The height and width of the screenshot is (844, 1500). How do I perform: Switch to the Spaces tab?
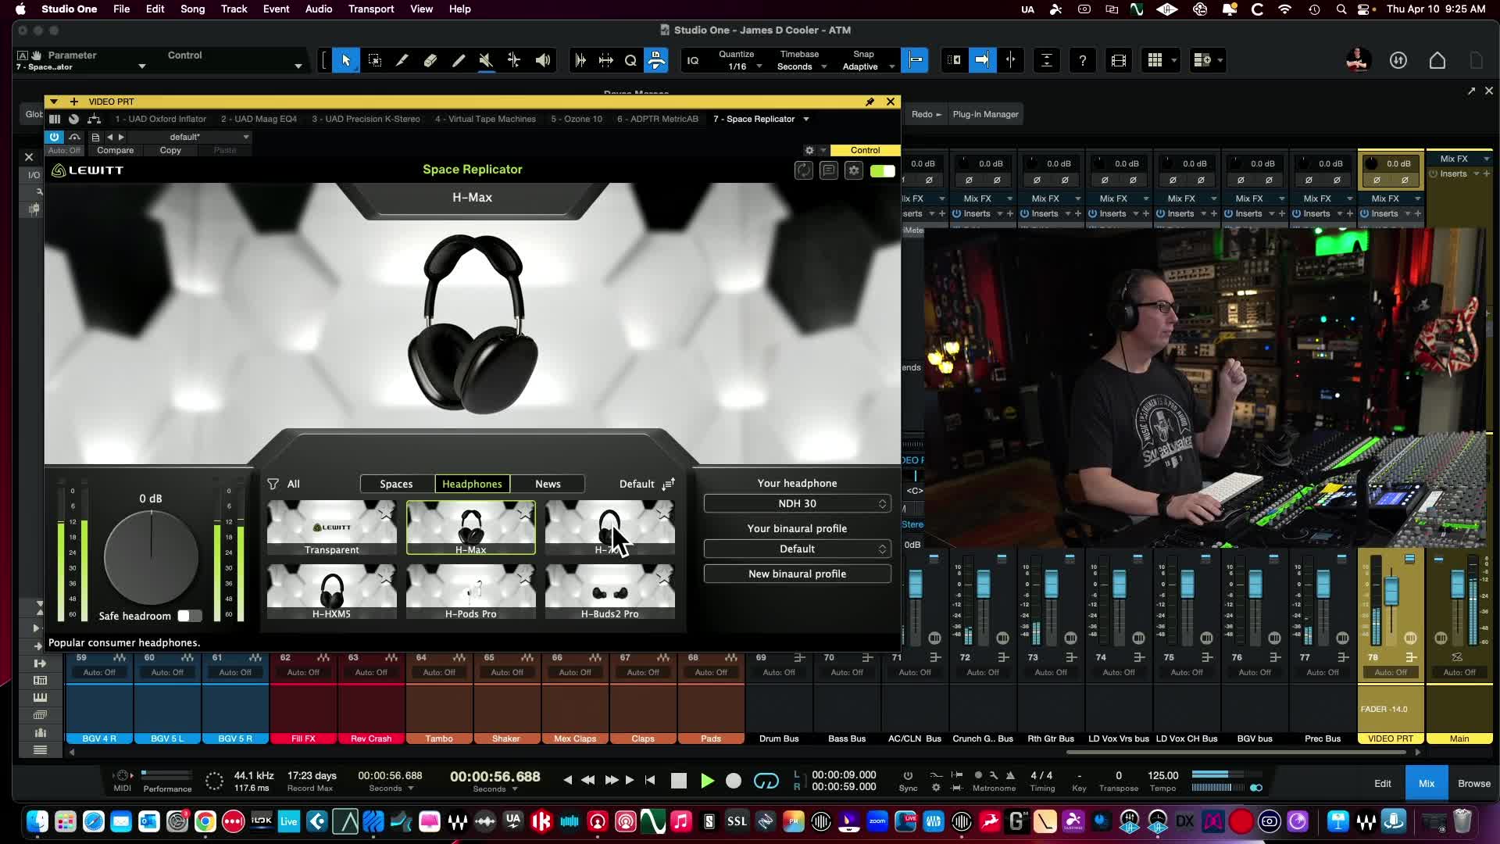coord(396,484)
